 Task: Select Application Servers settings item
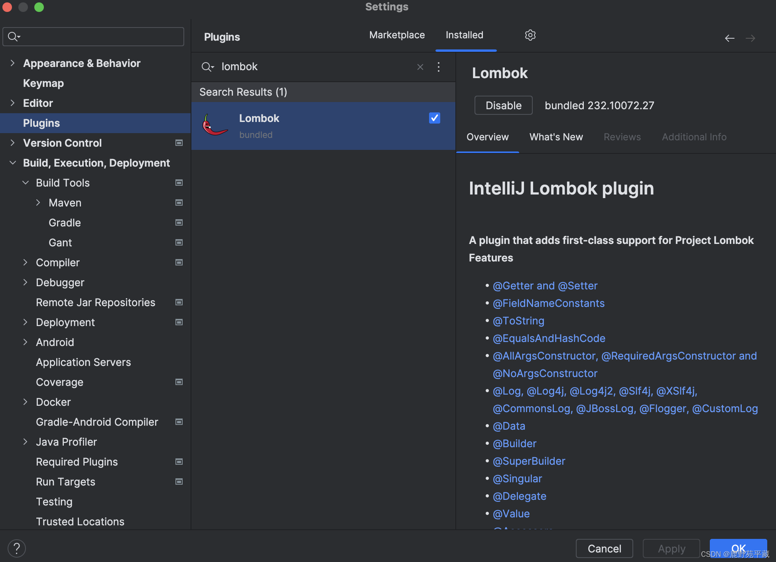83,362
